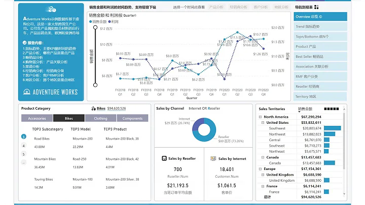
Task: Click scroll-down arrow in Sales Territories table
Action: (x=344, y=194)
